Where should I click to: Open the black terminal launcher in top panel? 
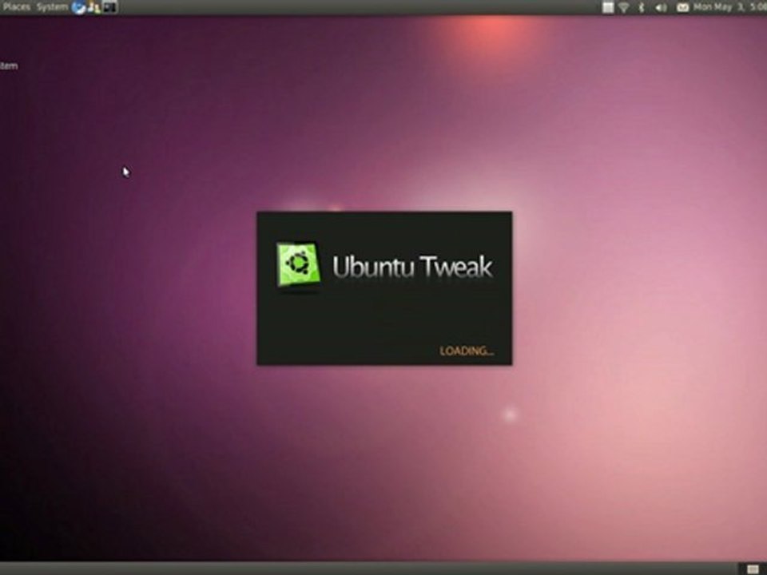[109, 7]
